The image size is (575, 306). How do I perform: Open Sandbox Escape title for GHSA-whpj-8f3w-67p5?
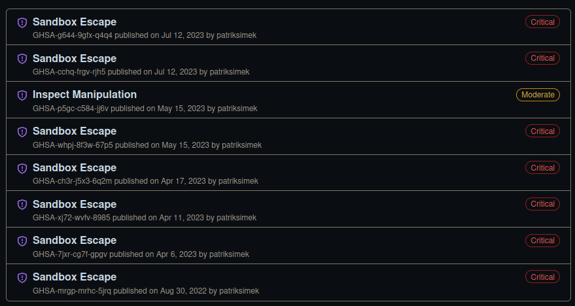[75, 131]
